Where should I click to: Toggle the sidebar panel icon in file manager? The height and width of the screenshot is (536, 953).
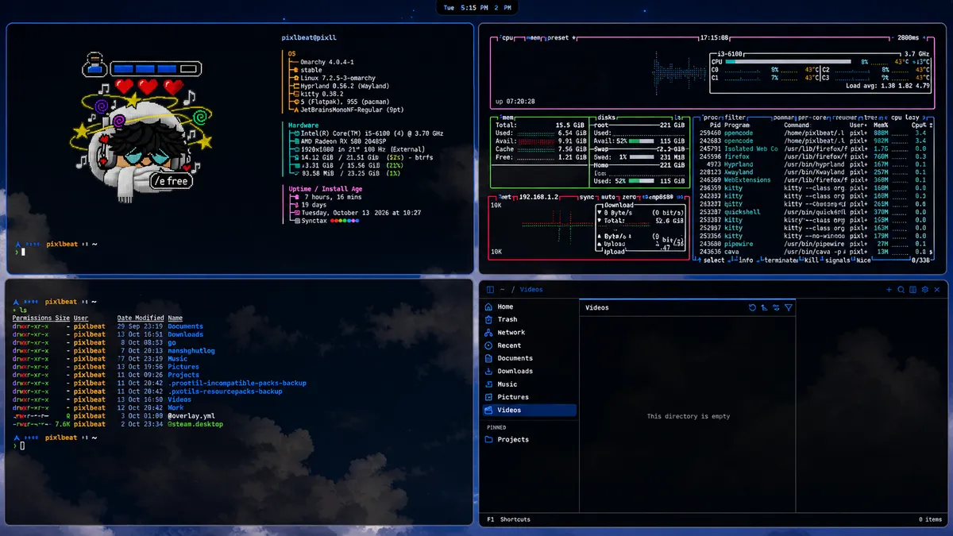(x=491, y=290)
